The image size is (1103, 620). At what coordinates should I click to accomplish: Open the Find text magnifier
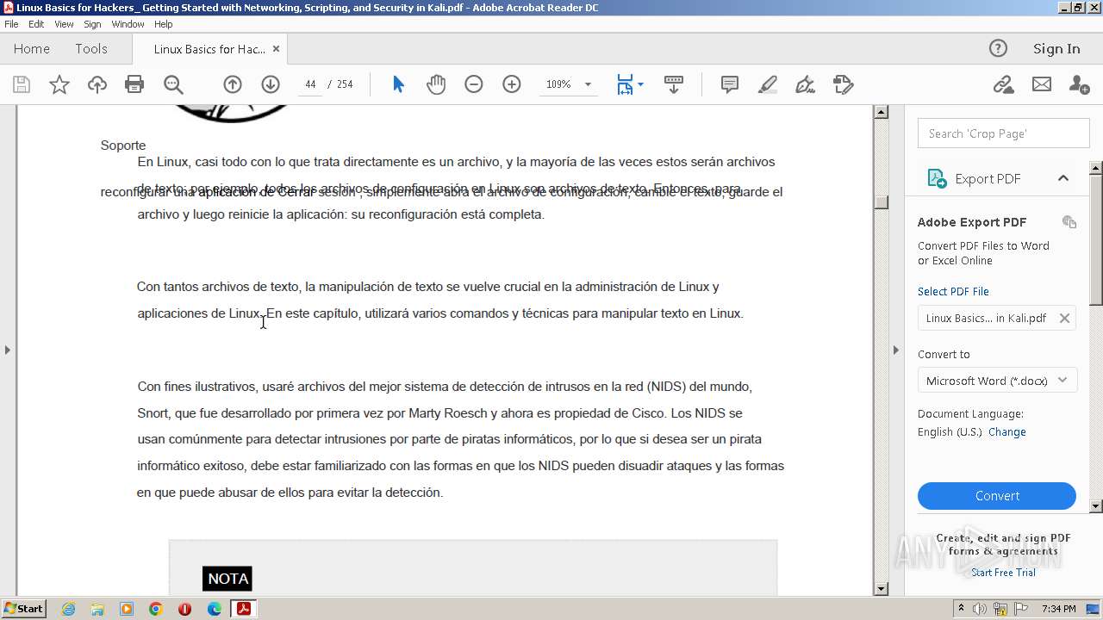tap(173, 84)
